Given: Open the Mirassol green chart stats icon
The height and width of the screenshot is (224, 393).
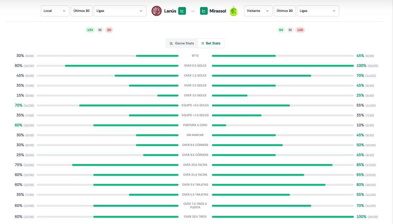Looking at the screenshot, I should tap(204, 11).
